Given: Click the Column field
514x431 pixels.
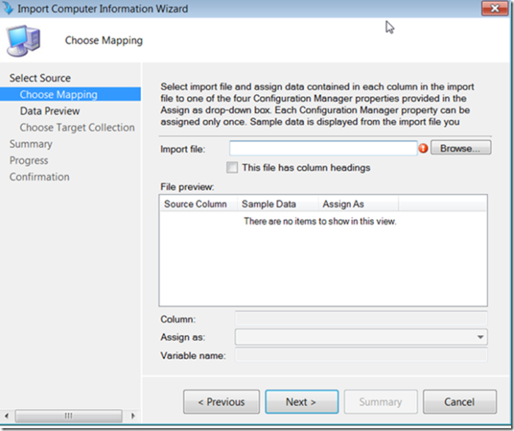Looking at the screenshot, I should pyautogui.click(x=361, y=318).
